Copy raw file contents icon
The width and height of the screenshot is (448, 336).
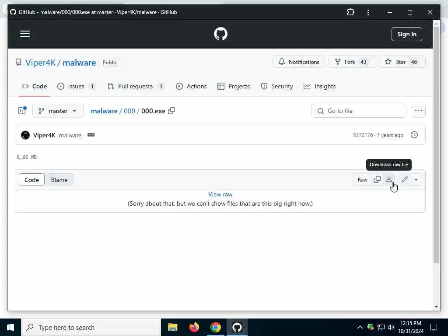[377, 179]
